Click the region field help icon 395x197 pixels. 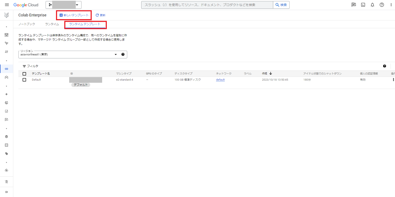[x=123, y=55]
